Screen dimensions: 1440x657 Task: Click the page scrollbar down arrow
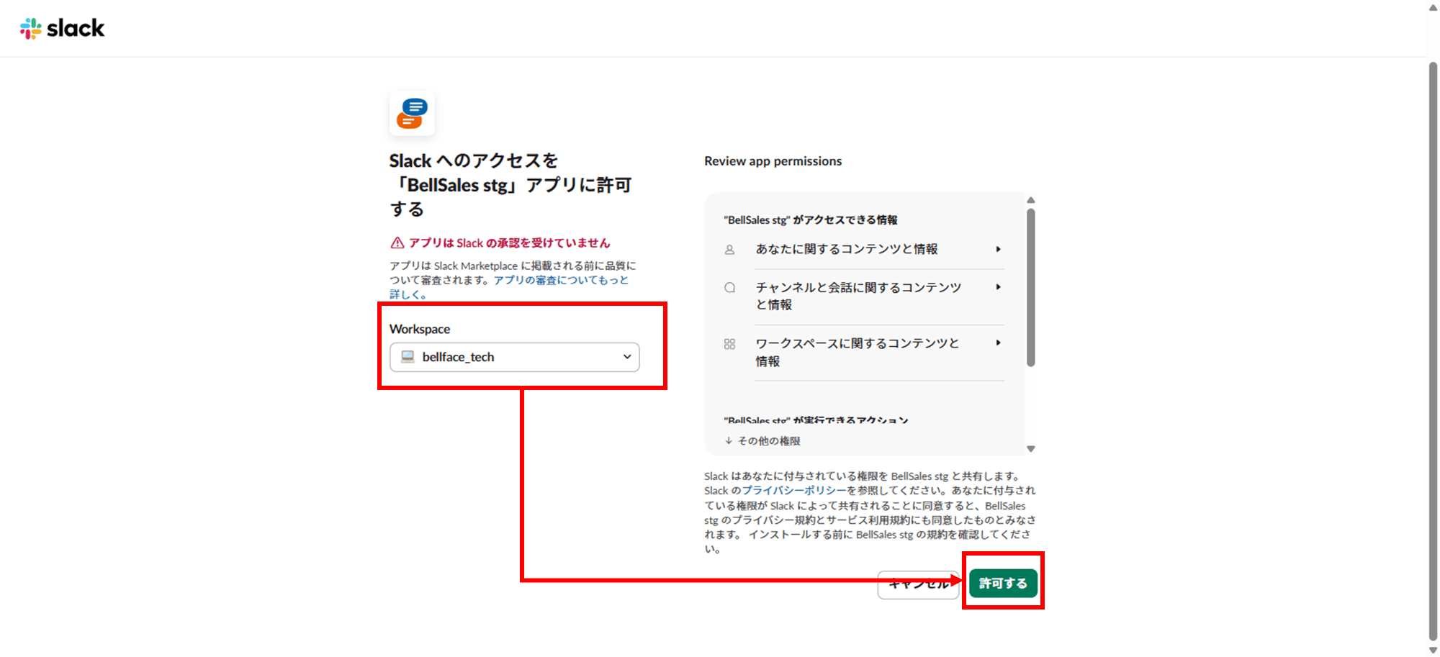(x=1432, y=650)
